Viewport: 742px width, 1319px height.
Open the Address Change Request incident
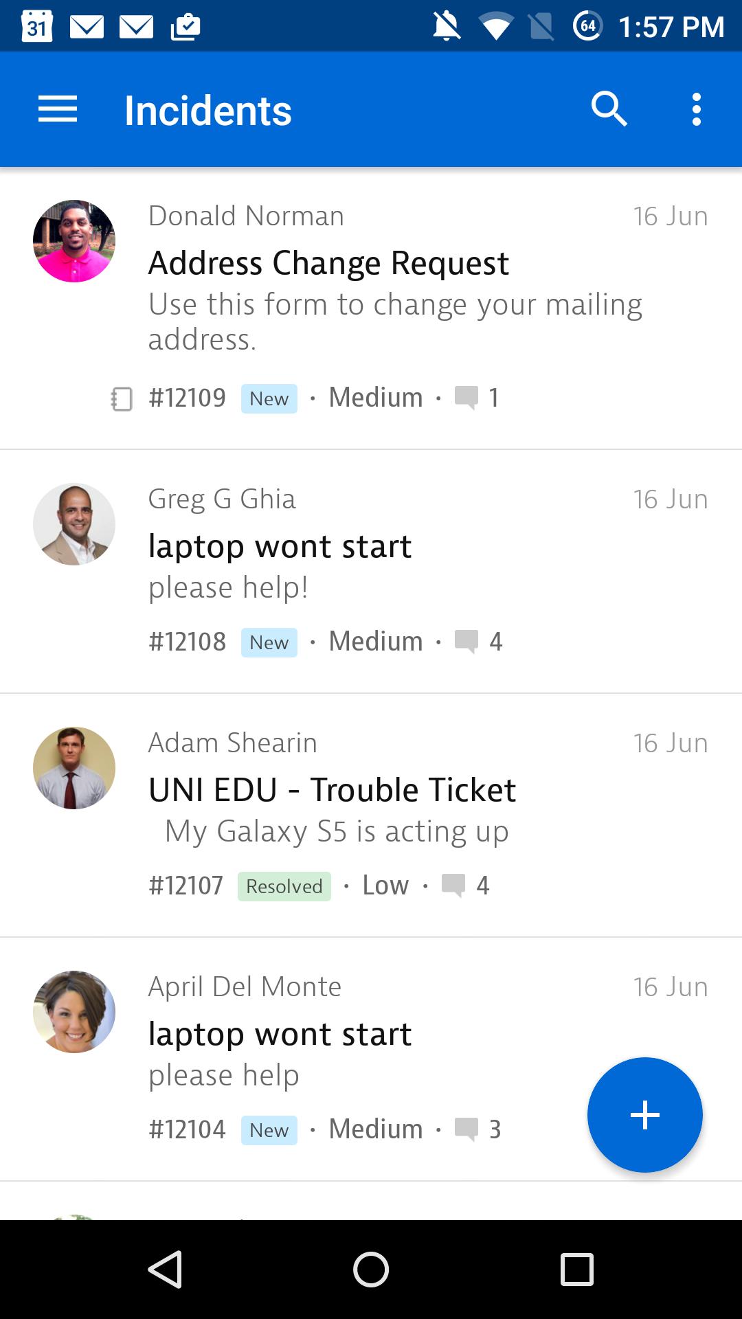[328, 263]
